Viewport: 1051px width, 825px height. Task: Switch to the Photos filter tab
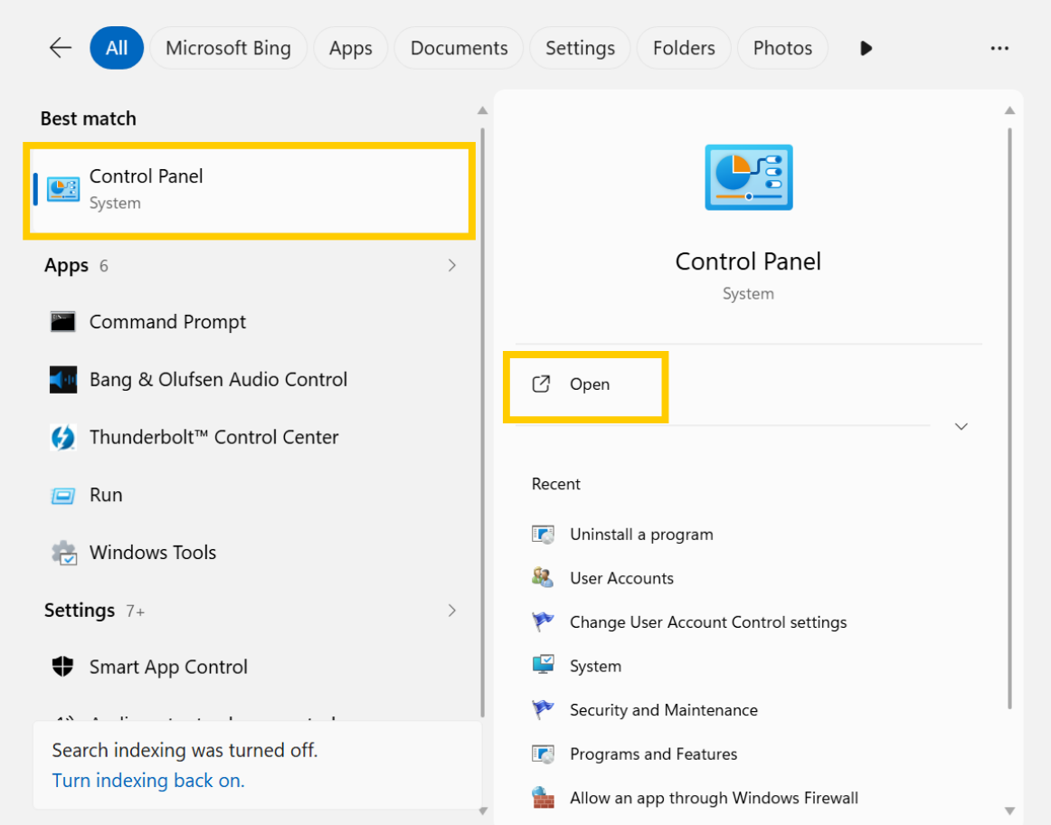pos(782,48)
